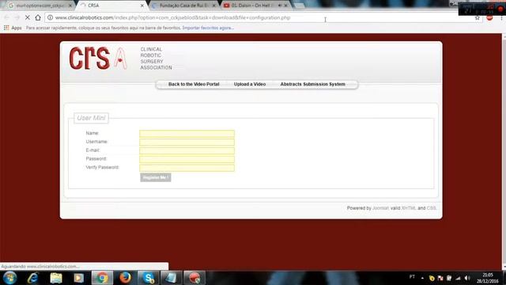Screen dimensions: 506x285
Task: Open the volume control in system tray
Action: [x=467, y=278]
